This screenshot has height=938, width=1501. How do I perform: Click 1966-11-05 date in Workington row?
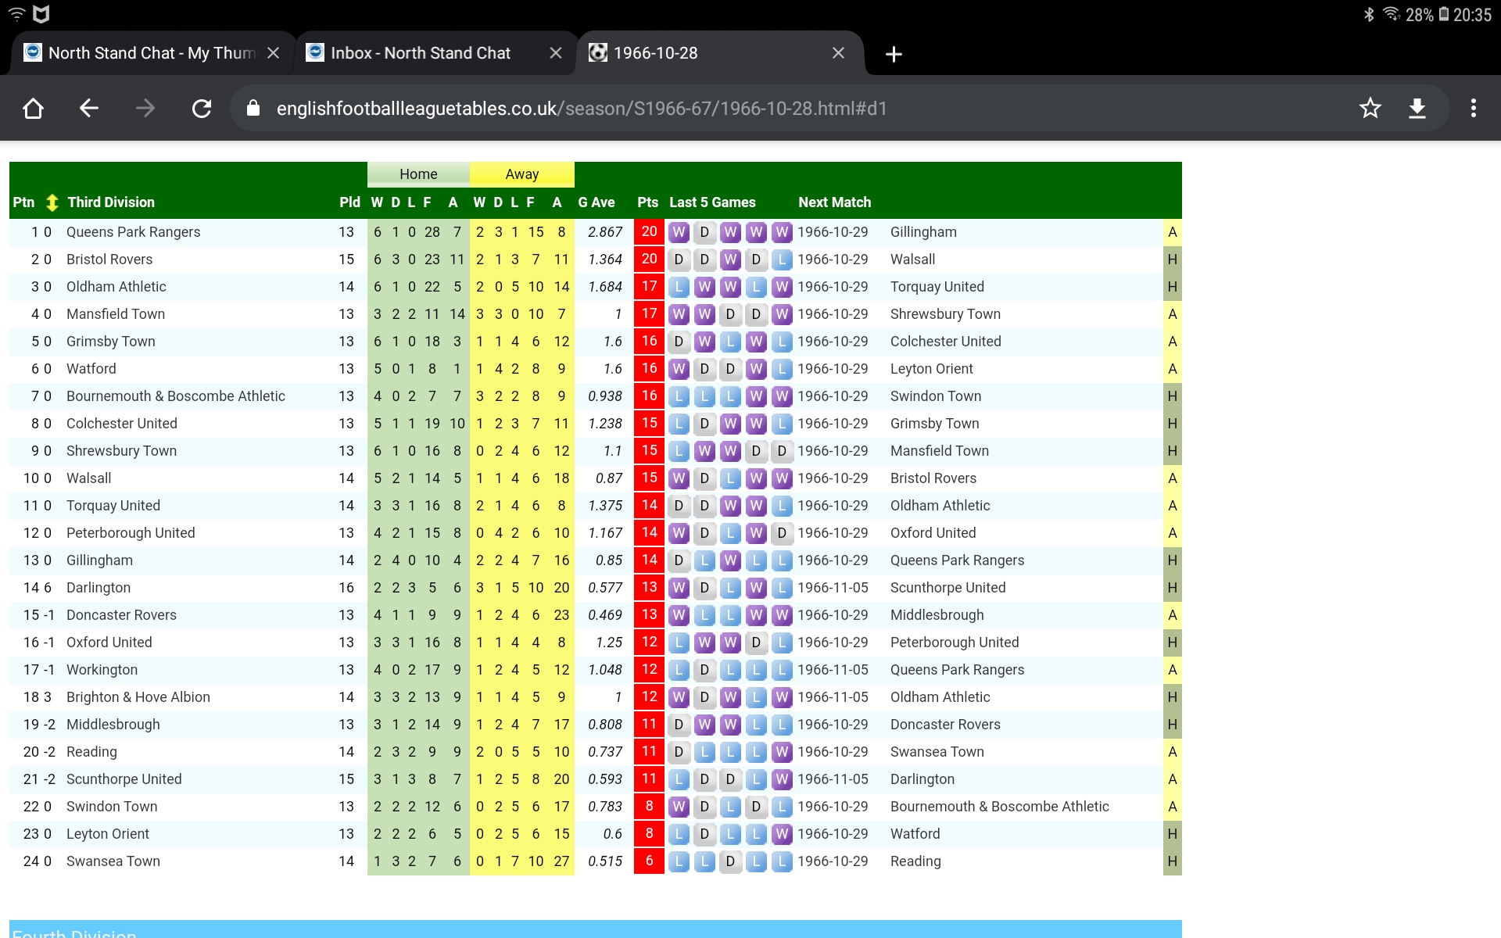833,670
